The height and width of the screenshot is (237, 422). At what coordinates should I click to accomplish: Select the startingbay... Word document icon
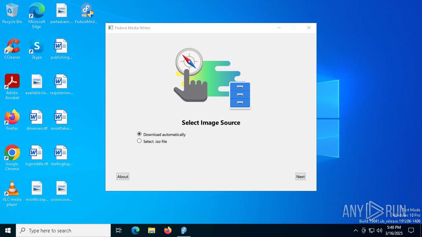(61, 156)
